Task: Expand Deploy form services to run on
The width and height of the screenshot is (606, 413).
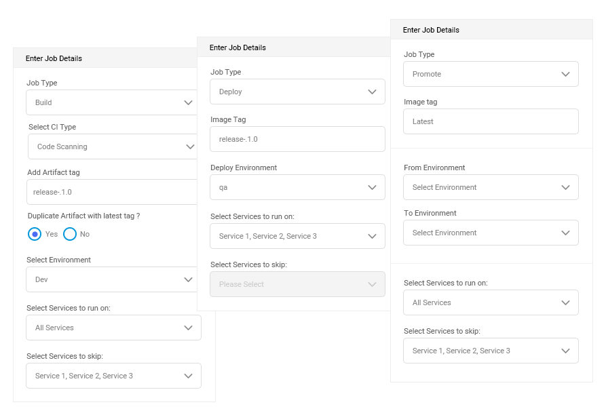Action: coord(297,236)
